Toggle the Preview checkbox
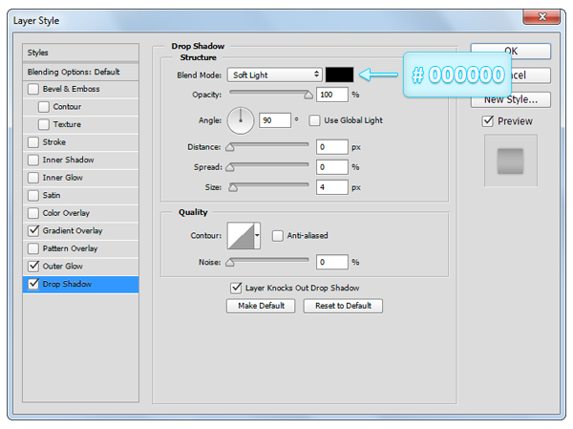This screenshot has width=573, height=429. tap(488, 121)
